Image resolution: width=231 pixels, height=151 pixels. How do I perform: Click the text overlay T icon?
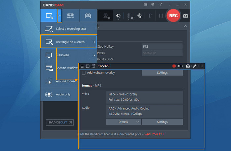[149, 16]
